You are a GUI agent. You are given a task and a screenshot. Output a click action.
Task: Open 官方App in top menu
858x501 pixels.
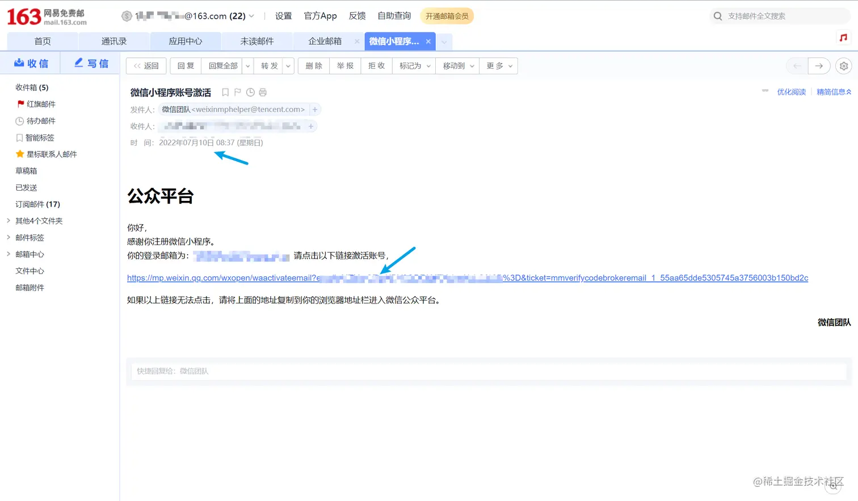click(320, 16)
